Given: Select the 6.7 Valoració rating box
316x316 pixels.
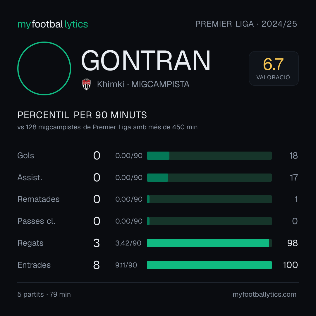Looking at the screenshot, I should coord(274,68).
